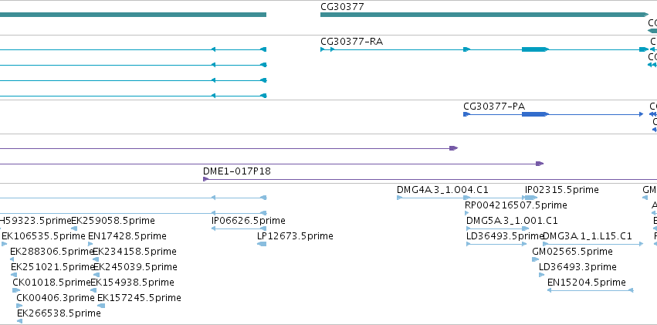Screen dimensions: 657x325
Task: Click the EN15204.5prime feature
Action: [591, 290]
